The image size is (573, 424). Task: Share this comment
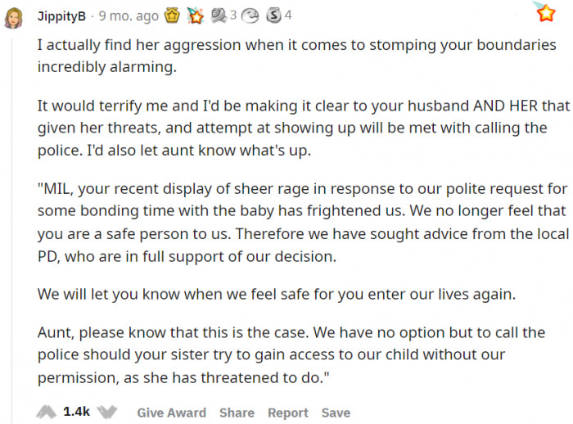pyautogui.click(x=237, y=413)
